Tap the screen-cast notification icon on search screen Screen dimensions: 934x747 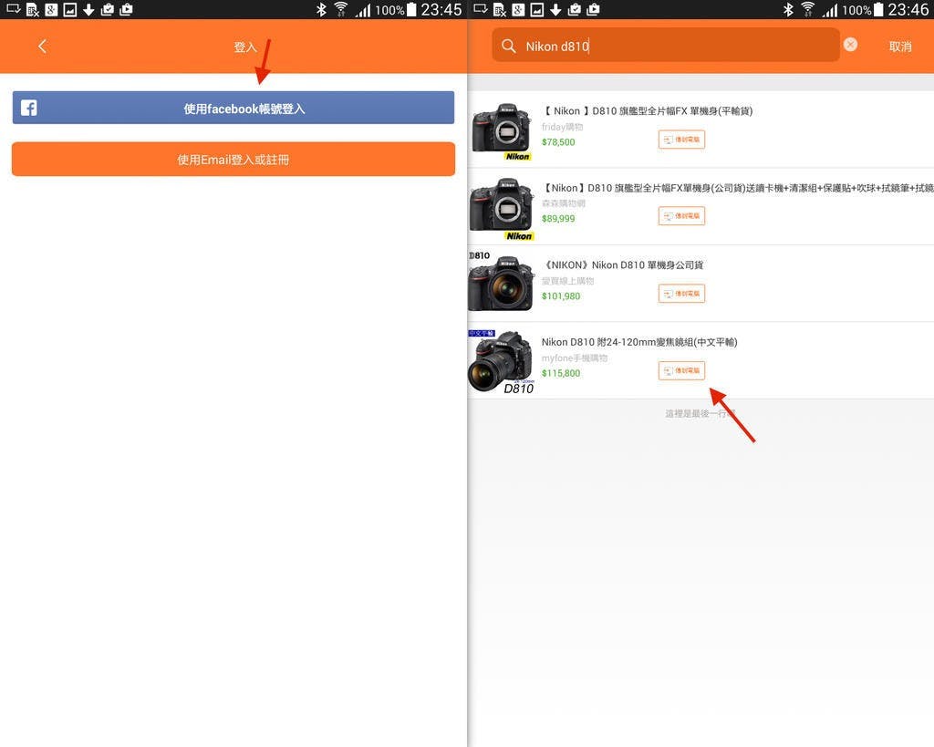pos(481,9)
